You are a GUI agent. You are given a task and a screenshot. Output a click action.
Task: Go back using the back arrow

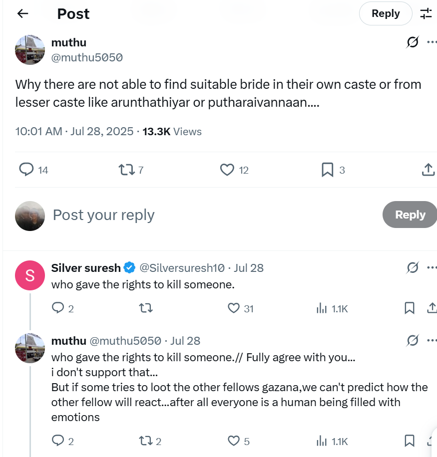[x=22, y=13]
